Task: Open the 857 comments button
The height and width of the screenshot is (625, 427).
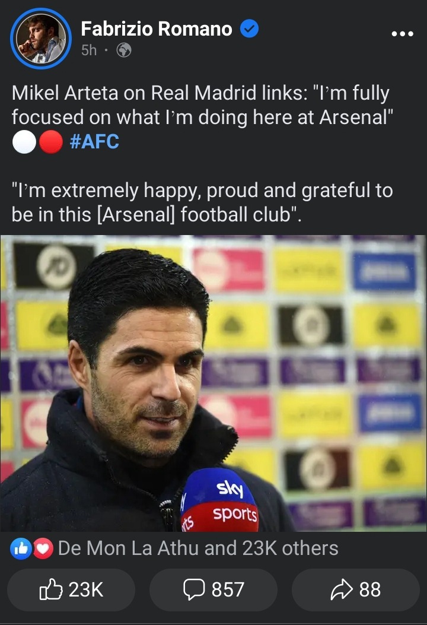Action: (x=213, y=589)
